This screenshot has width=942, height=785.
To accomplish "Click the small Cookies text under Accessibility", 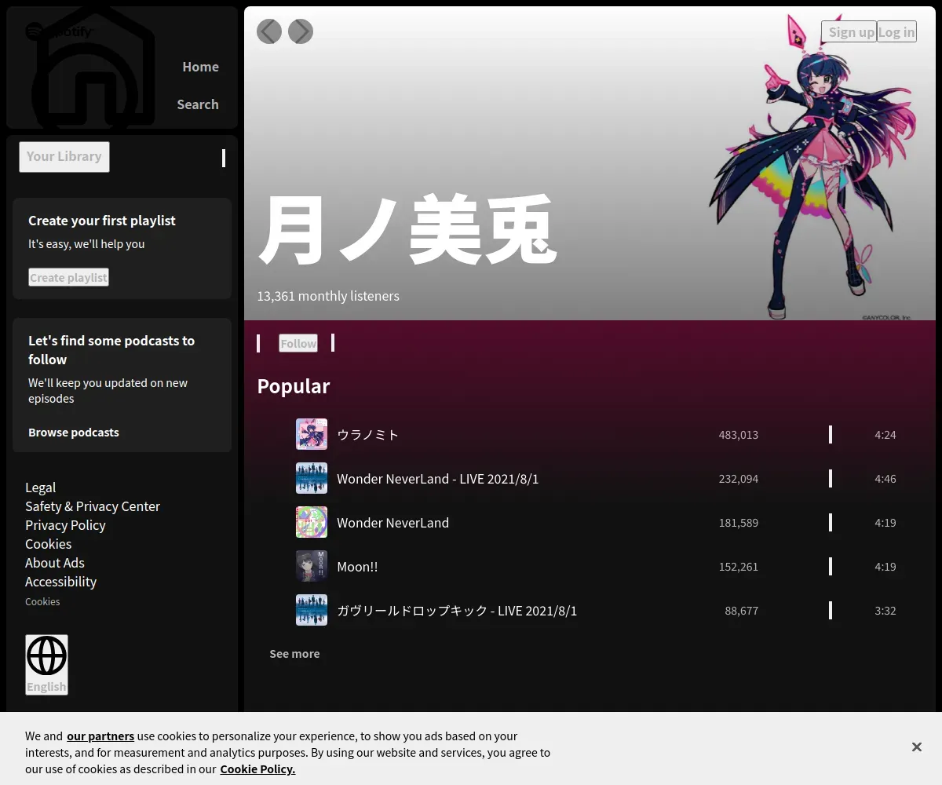I will pyautogui.click(x=42, y=602).
